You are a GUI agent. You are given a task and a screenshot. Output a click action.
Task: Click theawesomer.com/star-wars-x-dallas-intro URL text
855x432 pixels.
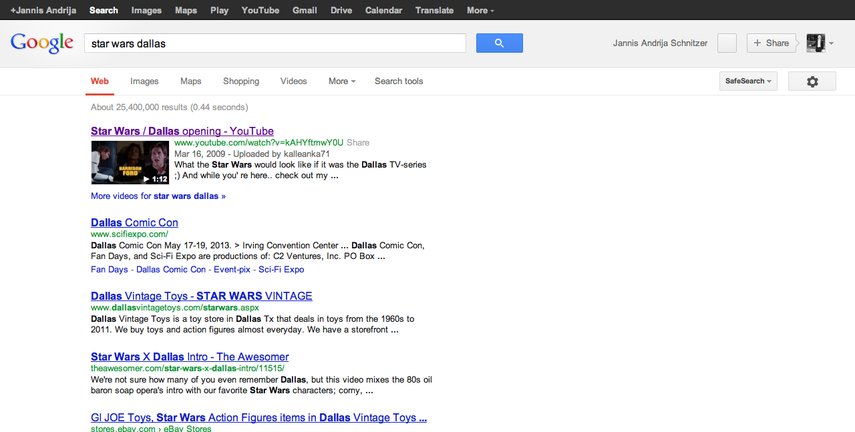click(188, 368)
